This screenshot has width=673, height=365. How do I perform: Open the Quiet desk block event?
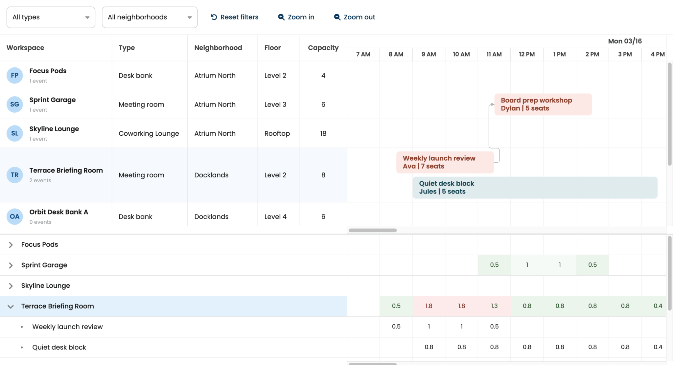(535, 188)
